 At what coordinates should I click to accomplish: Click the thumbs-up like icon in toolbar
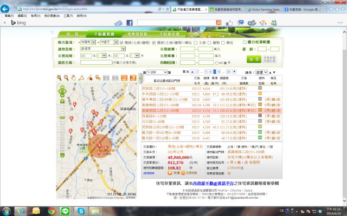(229, 23)
